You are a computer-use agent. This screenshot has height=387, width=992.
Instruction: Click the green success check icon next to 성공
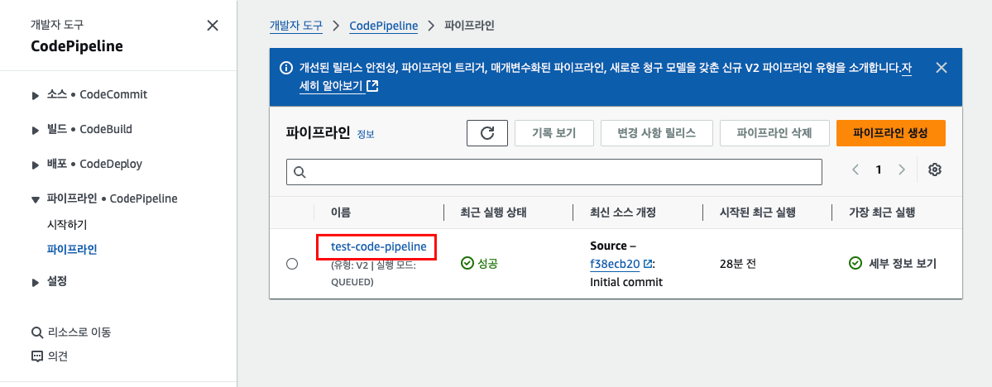tap(467, 263)
